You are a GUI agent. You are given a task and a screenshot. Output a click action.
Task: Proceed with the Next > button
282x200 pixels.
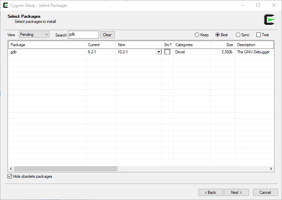pyautogui.click(x=236, y=192)
